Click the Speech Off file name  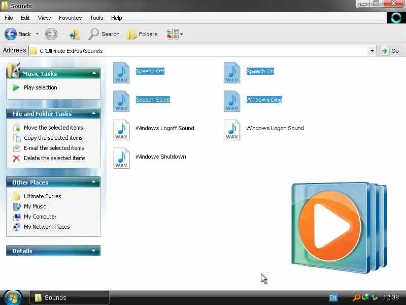(150, 71)
